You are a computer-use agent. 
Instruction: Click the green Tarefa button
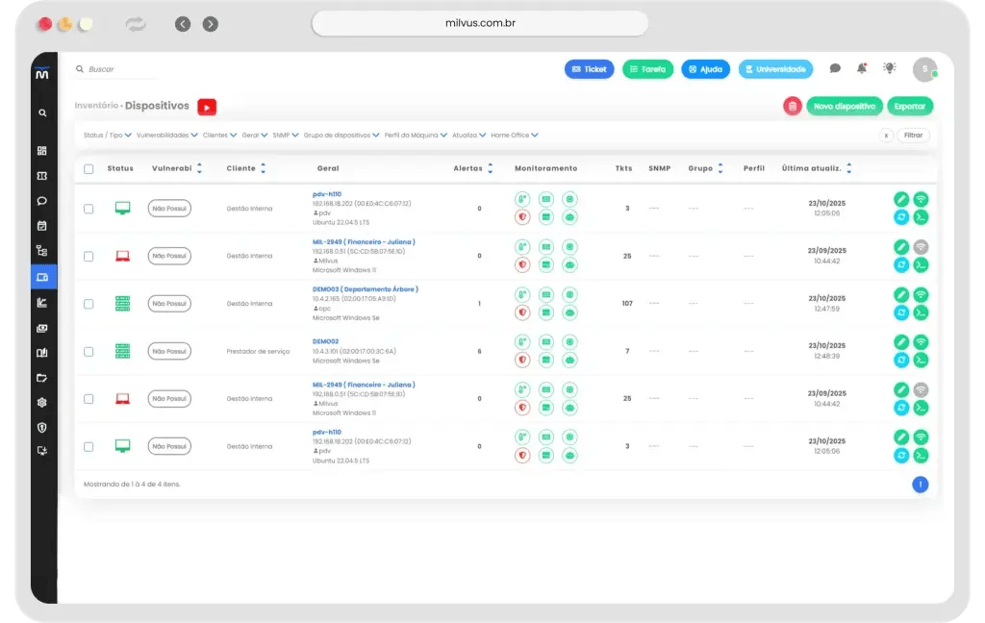point(647,69)
